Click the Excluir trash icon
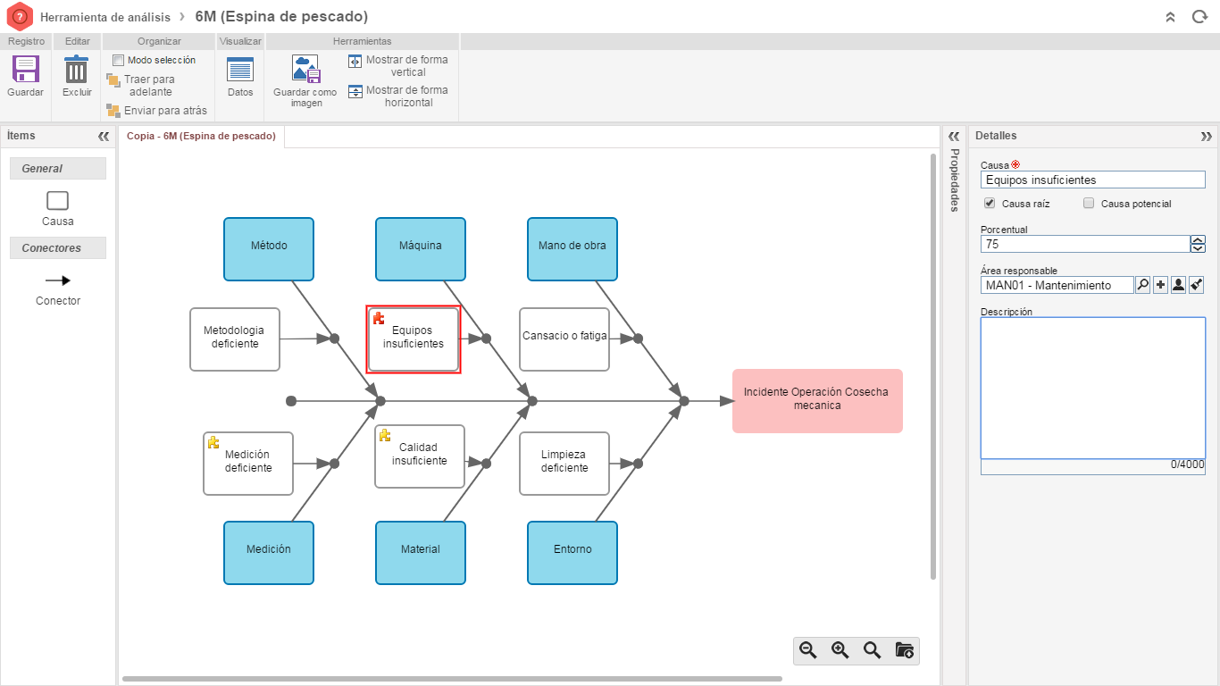The height and width of the screenshot is (686, 1220). click(x=77, y=70)
